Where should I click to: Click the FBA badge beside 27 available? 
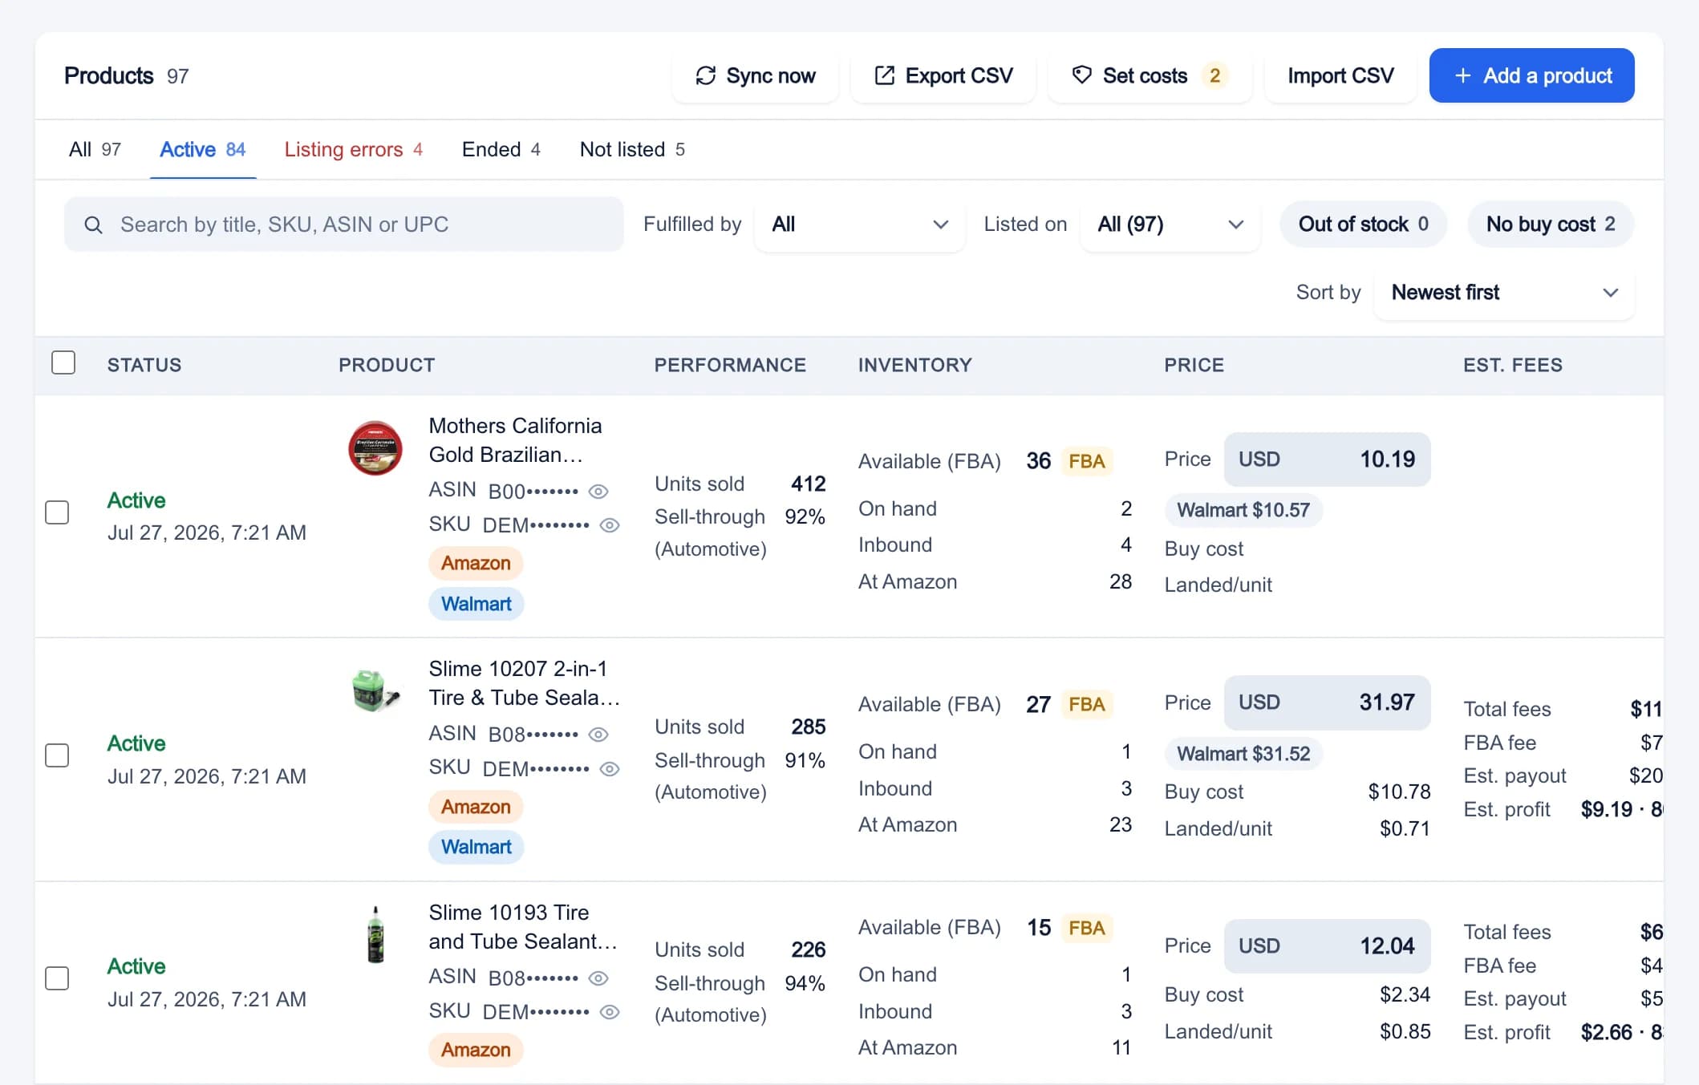[x=1087, y=704]
